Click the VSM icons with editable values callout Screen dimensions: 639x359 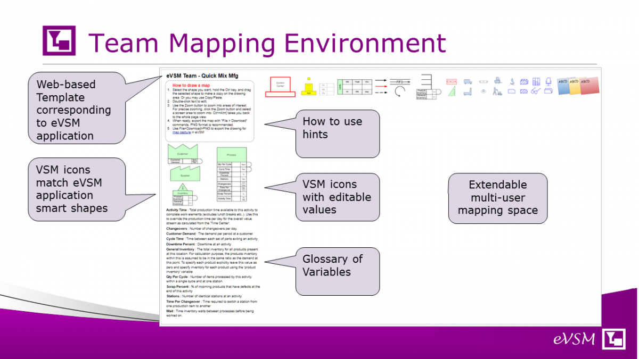pyautogui.click(x=338, y=197)
